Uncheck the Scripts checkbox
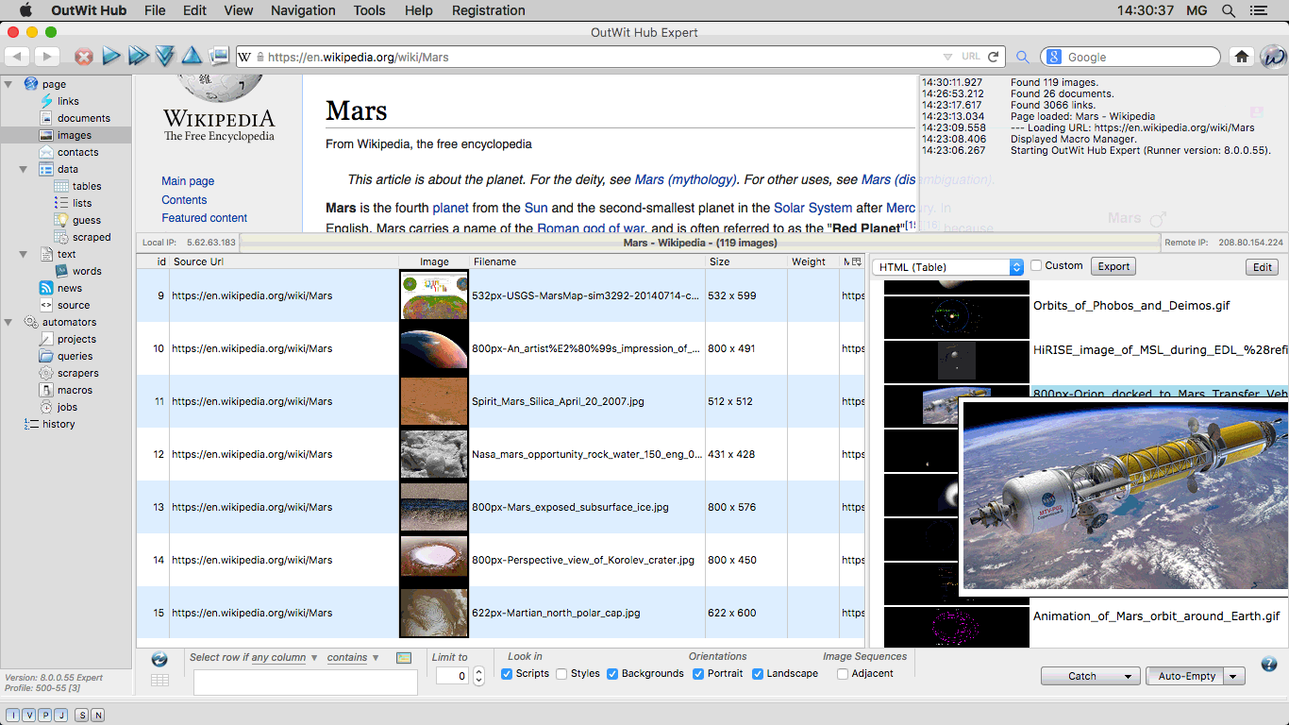 click(x=507, y=674)
